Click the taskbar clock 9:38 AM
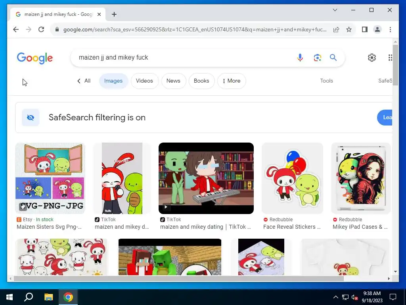The height and width of the screenshot is (305, 406). tap(372, 297)
